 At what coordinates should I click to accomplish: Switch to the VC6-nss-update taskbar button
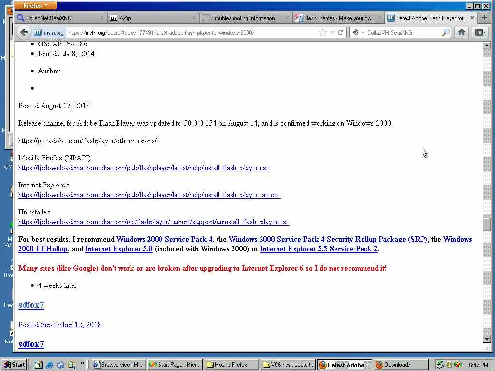coord(288,365)
